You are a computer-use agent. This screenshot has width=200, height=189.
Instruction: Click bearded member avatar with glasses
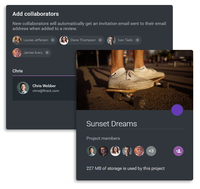tap(103, 151)
